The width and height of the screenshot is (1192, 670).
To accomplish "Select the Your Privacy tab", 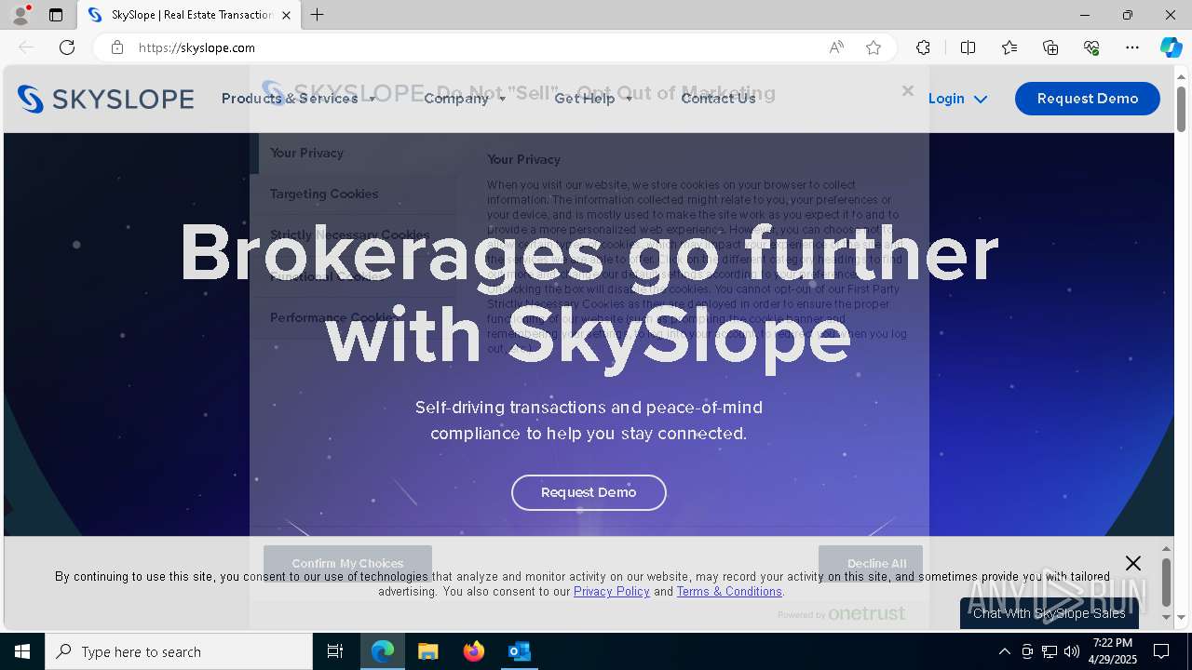I will point(353,153).
